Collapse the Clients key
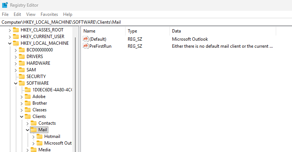 22,117
